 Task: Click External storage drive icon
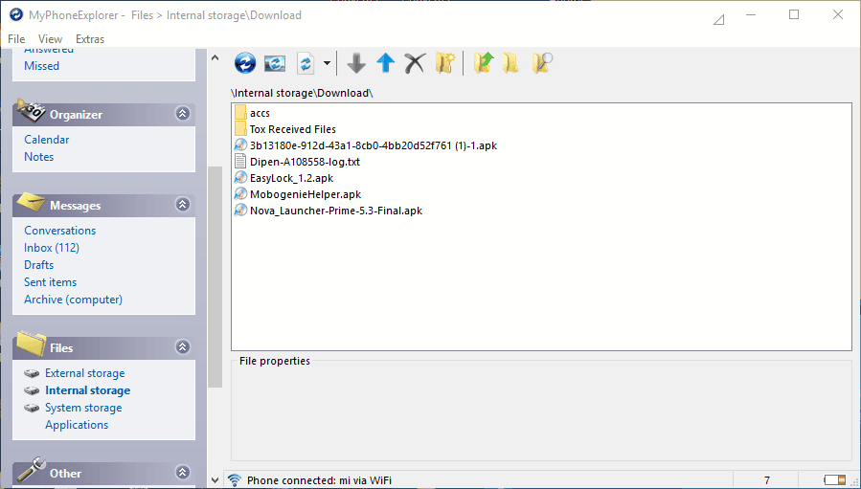coord(32,374)
